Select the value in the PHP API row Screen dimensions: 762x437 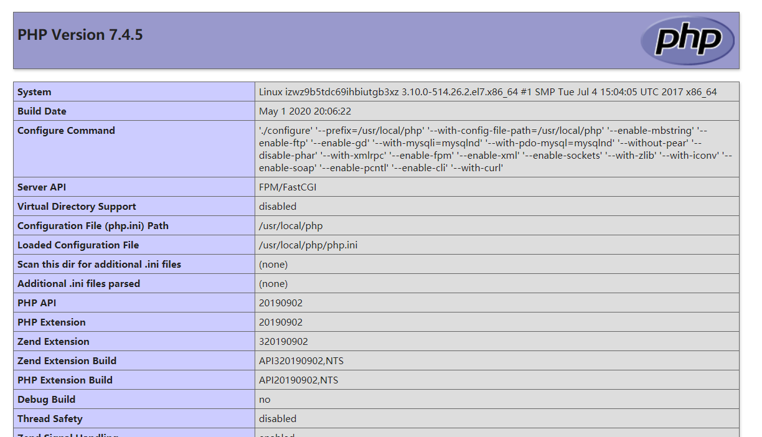(281, 303)
